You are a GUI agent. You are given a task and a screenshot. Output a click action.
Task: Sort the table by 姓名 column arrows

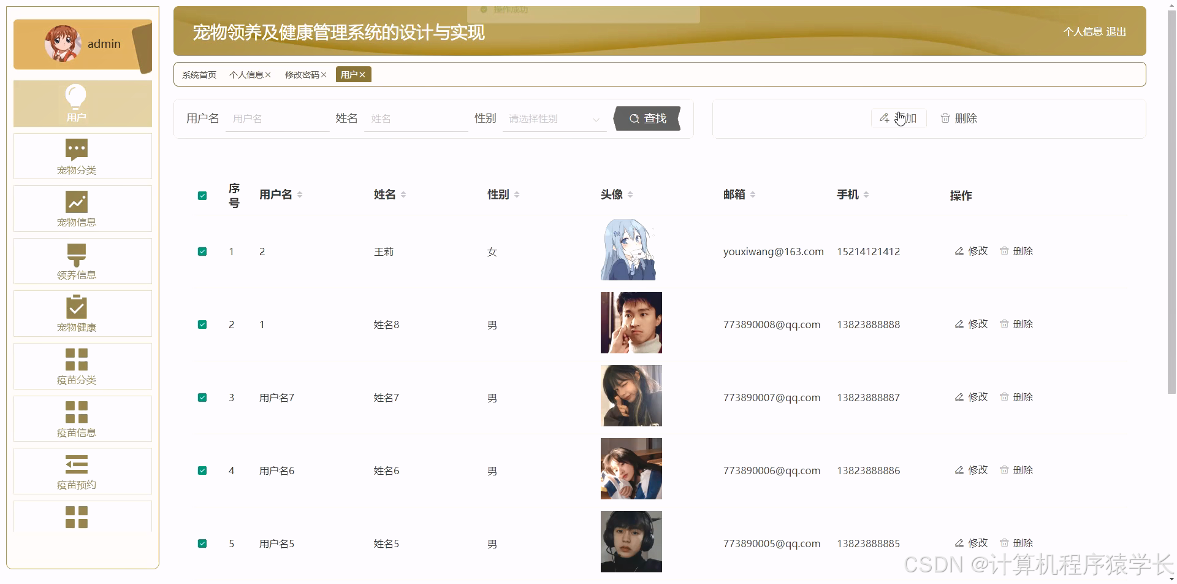pos(403,194)
